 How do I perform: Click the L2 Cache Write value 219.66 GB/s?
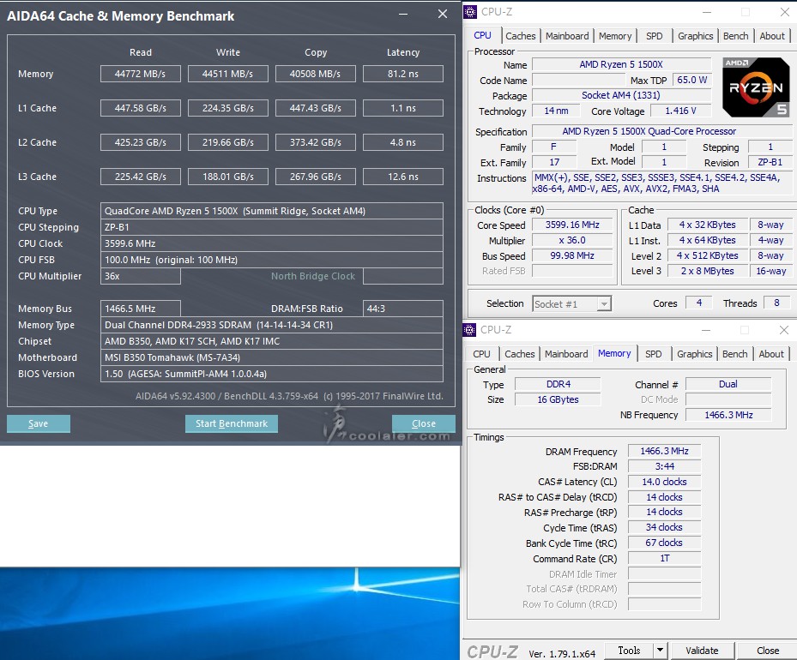click(x=227, y=142)
